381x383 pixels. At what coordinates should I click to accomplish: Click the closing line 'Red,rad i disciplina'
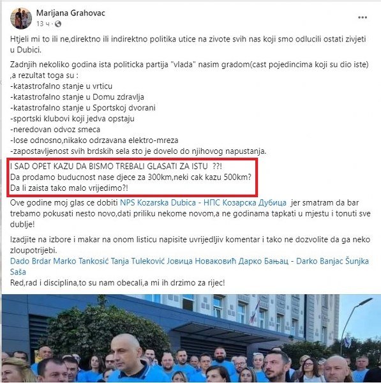[x=117, y=283]
